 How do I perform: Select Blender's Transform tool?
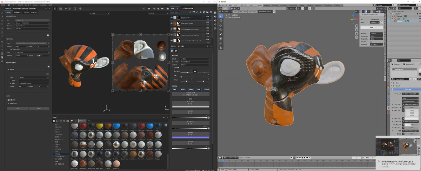(x=221, y=38)
